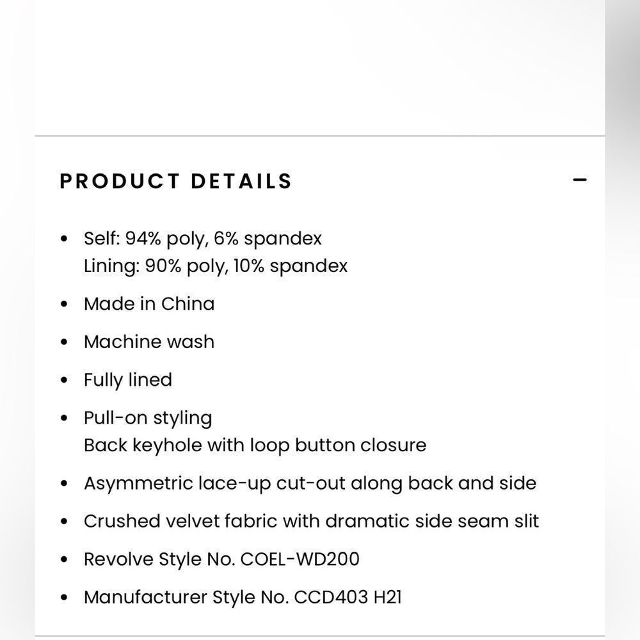Click the bullet beside 'Machine wash'

pyautogui.click(x=63, y=342)
